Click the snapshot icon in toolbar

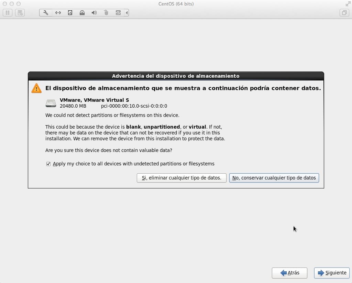click(20, 13)
